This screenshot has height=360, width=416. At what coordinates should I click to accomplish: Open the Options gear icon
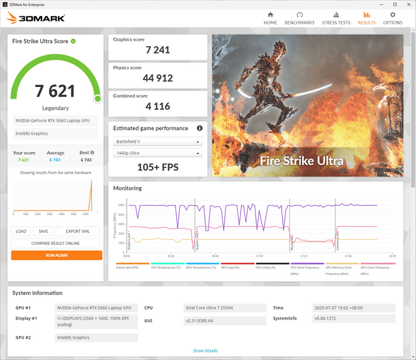click(x=393, y=14)
